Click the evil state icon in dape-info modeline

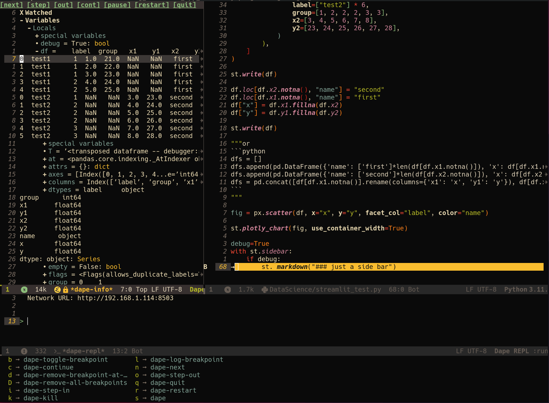coord(24,289)
